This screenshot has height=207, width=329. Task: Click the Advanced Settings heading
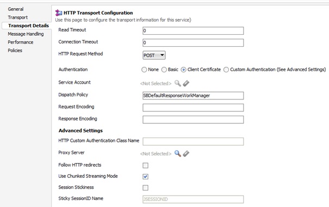(x=80, y=130)
